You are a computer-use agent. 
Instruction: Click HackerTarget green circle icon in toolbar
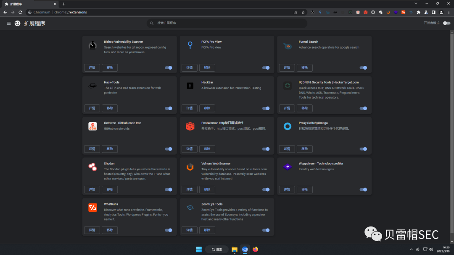350,13
